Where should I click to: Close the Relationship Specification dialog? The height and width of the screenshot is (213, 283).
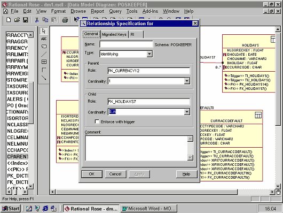pos(195,24)
